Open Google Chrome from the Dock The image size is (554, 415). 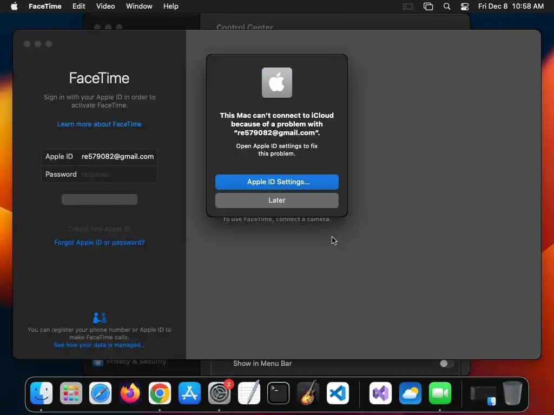[x=160, y=393]
